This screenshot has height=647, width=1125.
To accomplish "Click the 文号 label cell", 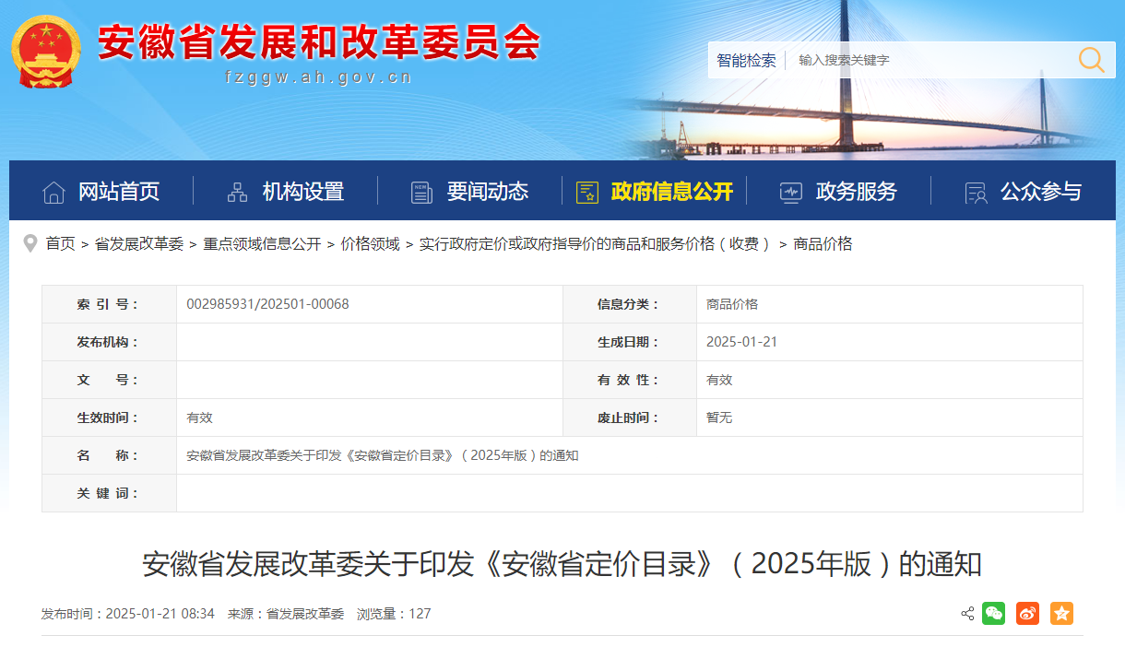I will point(109,380).
